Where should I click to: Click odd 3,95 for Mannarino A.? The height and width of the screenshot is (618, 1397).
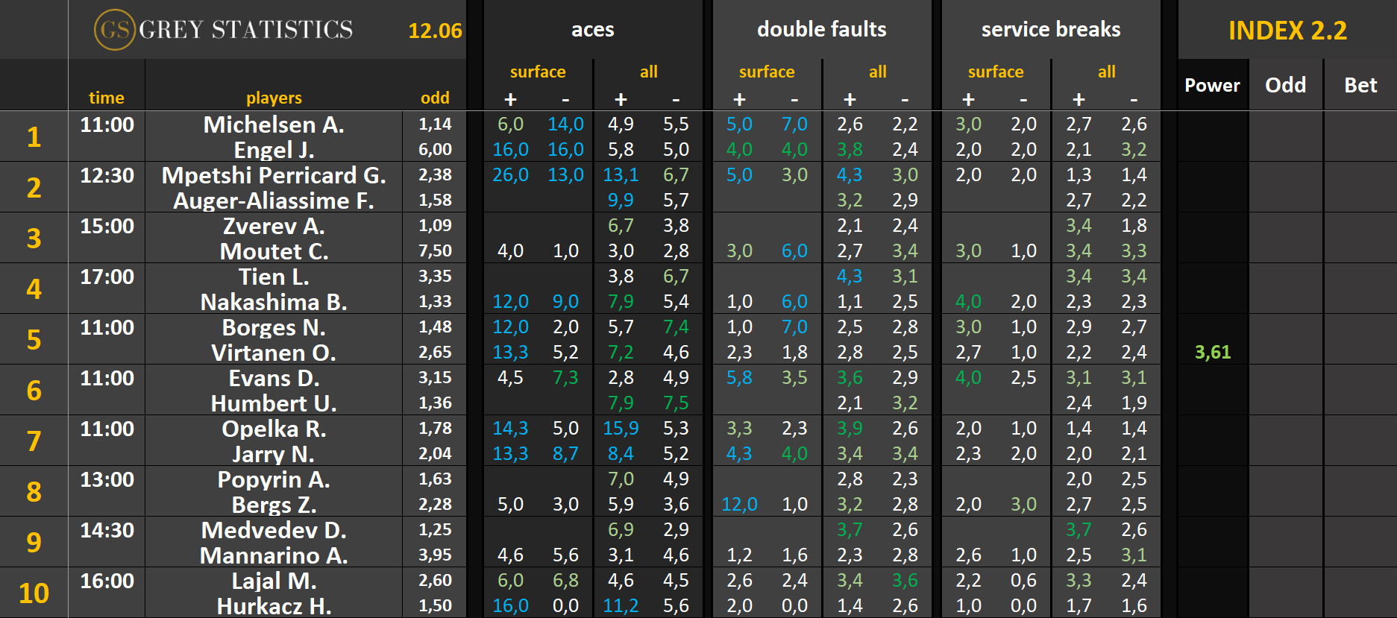click(x=435, y=555)
